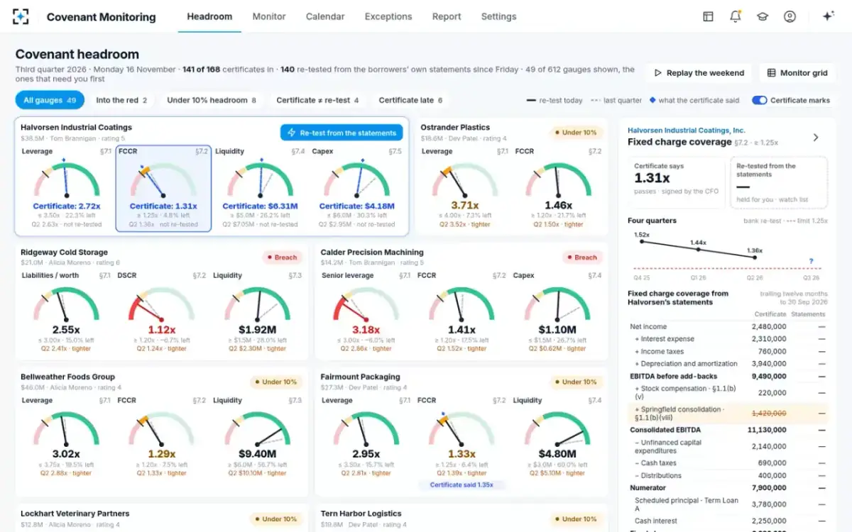Click the Certificate said 1.35x pill
This screenshot has height=532, width=852.
[461, 485]
